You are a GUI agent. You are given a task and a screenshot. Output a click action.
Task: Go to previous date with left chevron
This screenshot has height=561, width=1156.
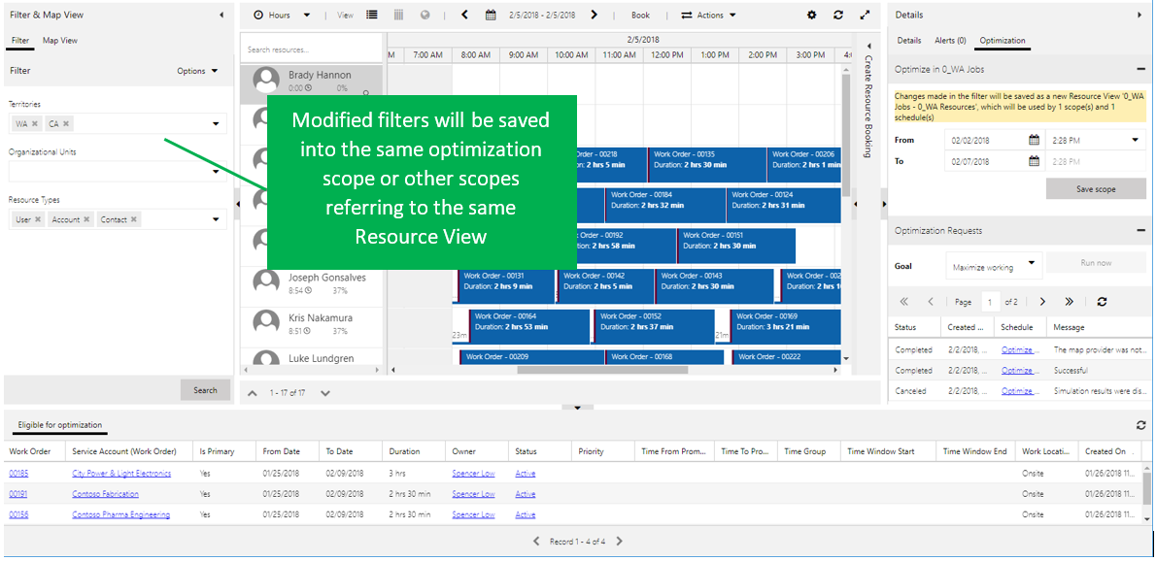click(464, 15)
